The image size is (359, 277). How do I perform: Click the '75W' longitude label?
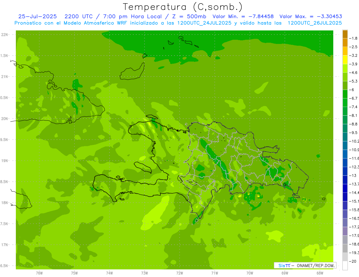(74, 273)
